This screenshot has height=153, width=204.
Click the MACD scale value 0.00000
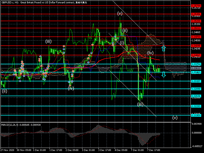pos(196,133)
